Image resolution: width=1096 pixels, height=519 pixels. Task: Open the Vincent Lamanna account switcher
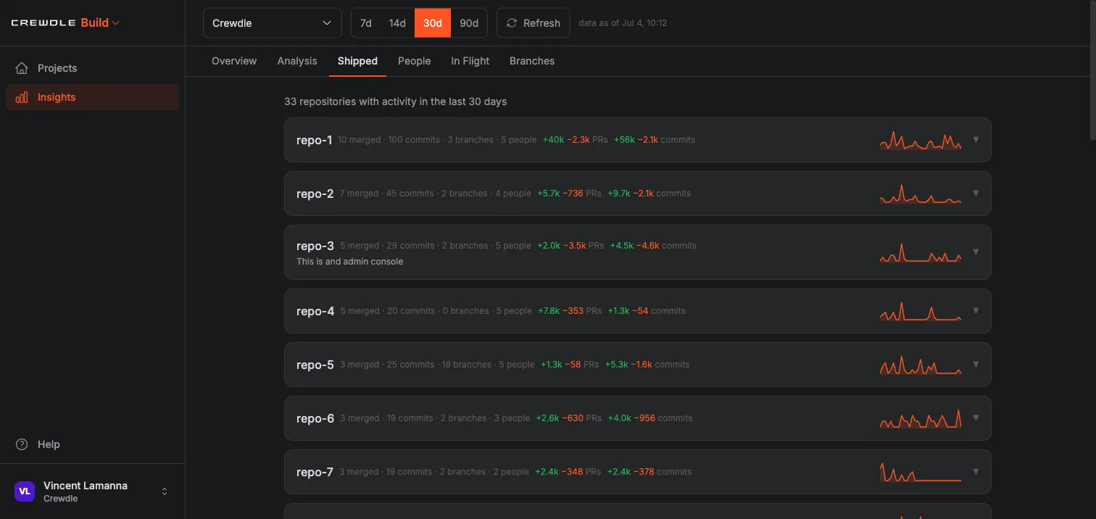pyautogui.click(x=92, y=491)
